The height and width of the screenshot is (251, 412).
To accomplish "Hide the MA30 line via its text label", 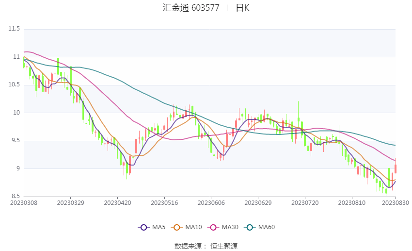I will tap(229, 227).
